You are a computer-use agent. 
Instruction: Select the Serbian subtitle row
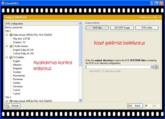pos(17,83)
